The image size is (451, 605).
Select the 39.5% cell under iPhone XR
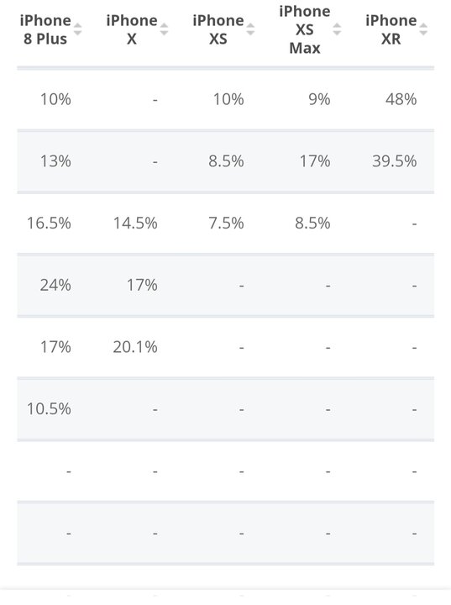pos(394,161)
